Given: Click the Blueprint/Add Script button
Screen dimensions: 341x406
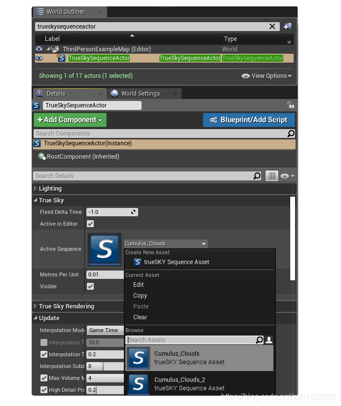Looking at the screenshot, I should click(x=249, y=120).
